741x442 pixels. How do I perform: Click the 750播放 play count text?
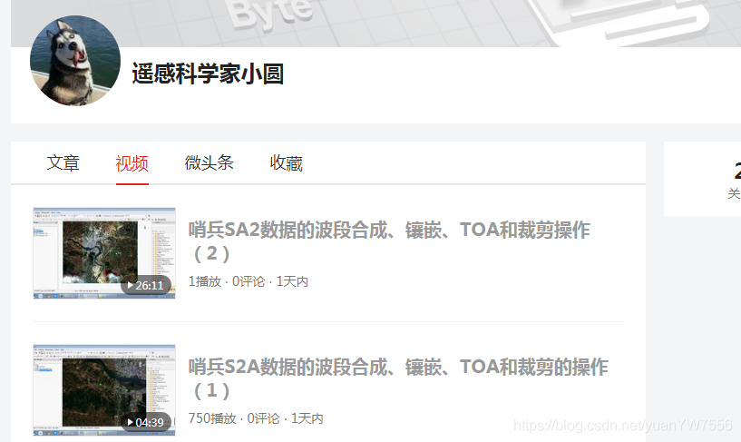(x=212, y=418)
